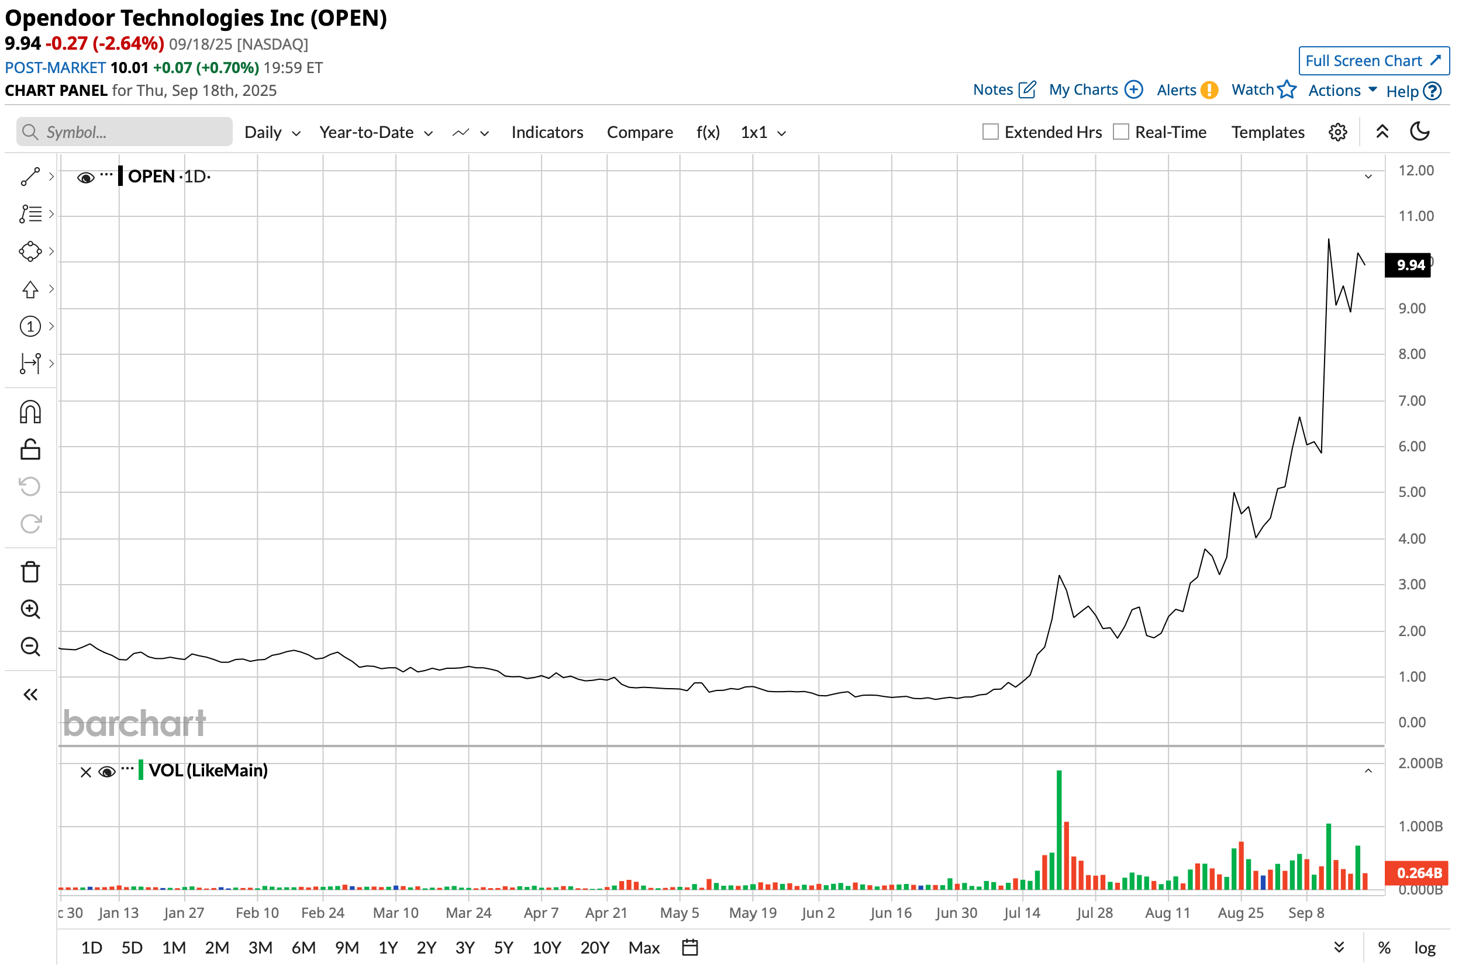This screenshot has height=974, width=1462.
Task: Open the Year-to-Date period dropdown
Action: 375,132
